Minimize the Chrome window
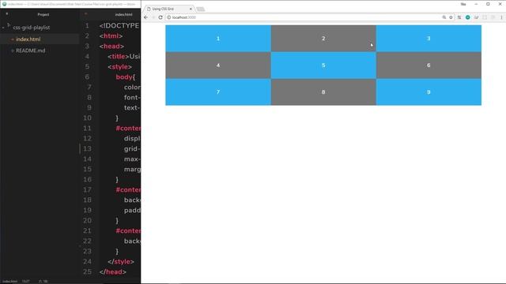Screen dimensions: 506x284 pos(476,4)
